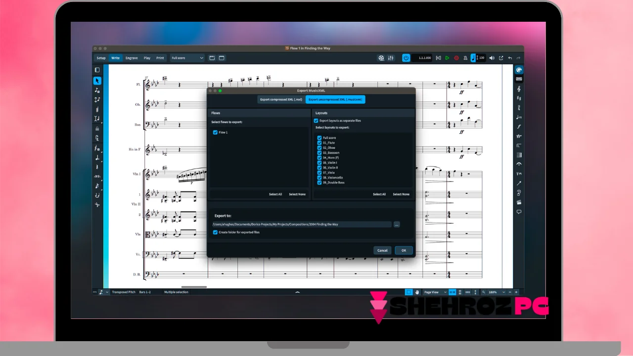
Task: Click the Export to path field
Action: (302, 224)
